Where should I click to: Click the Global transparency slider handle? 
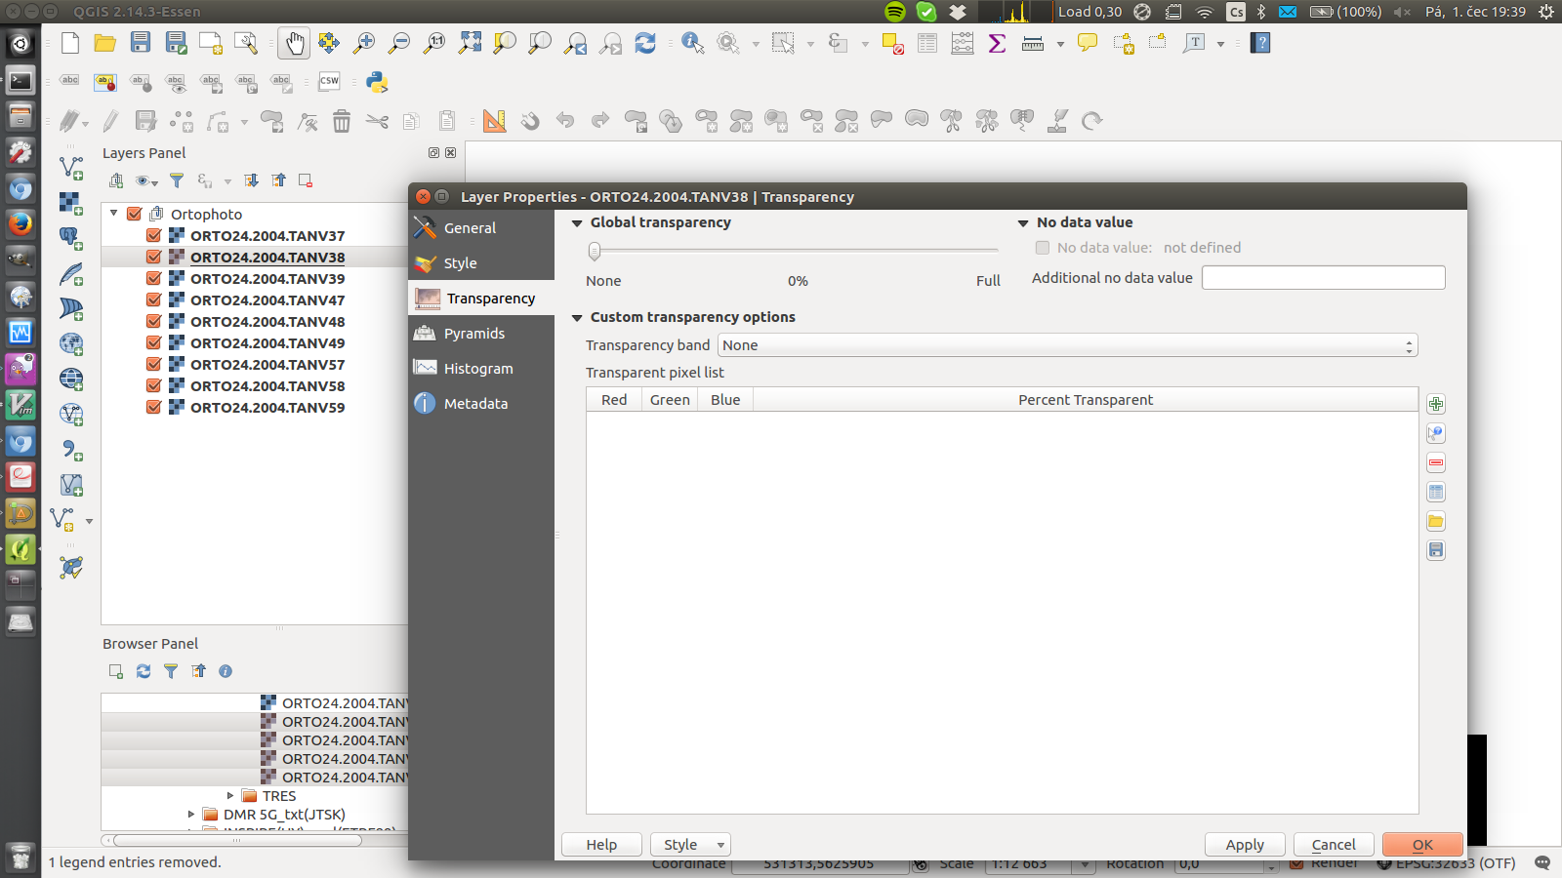click(595, 252)
